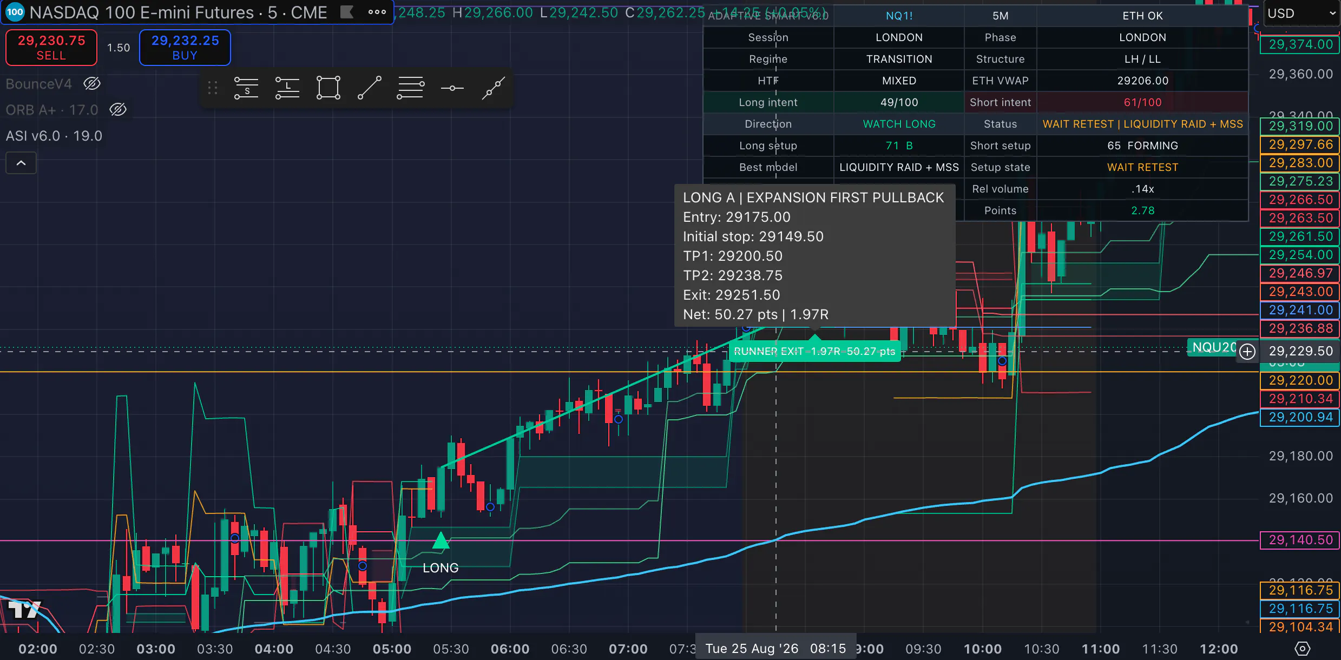The width and height of the screenshot is (1341, 660).
Task: Select the Long Position drawing tool
Action: 287,88
